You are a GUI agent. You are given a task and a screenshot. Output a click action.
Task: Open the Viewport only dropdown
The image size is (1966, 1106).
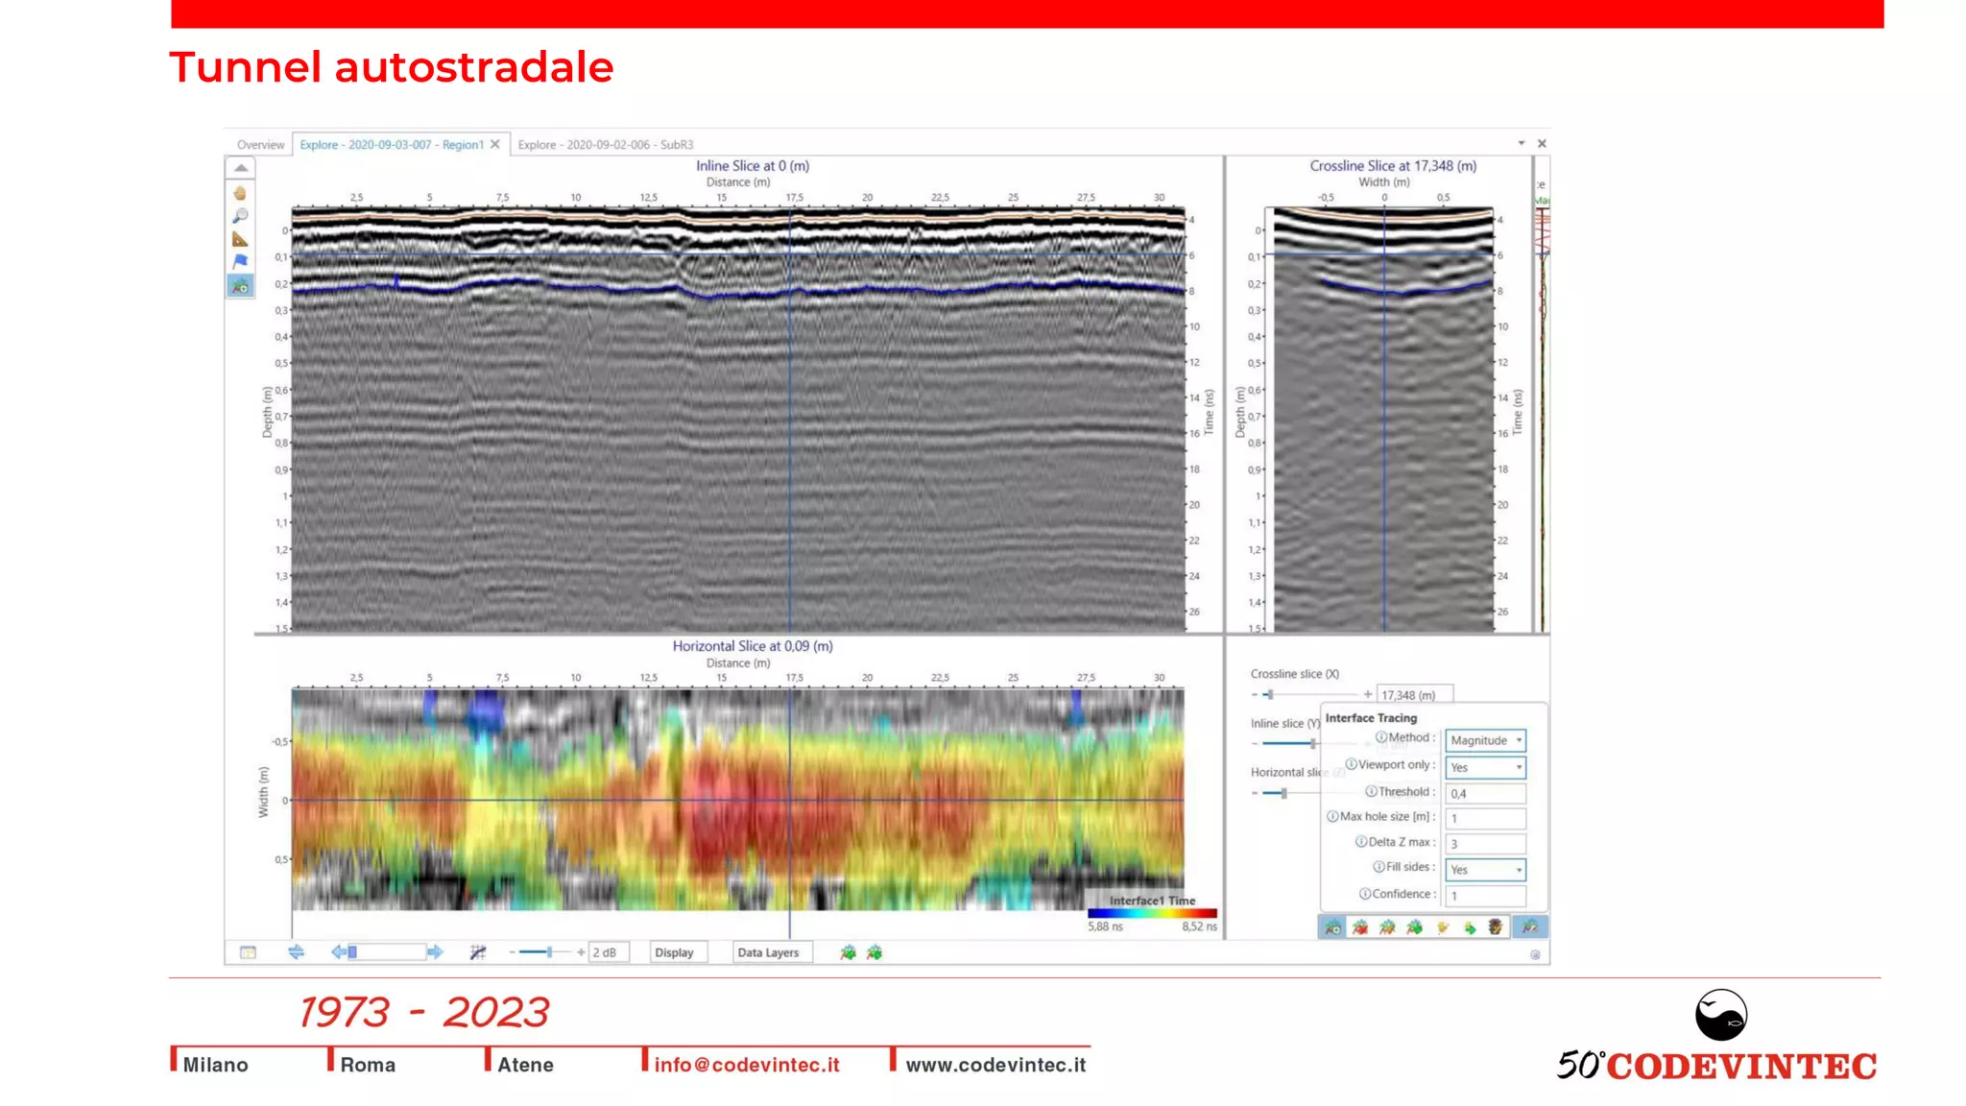(1485, 767)
